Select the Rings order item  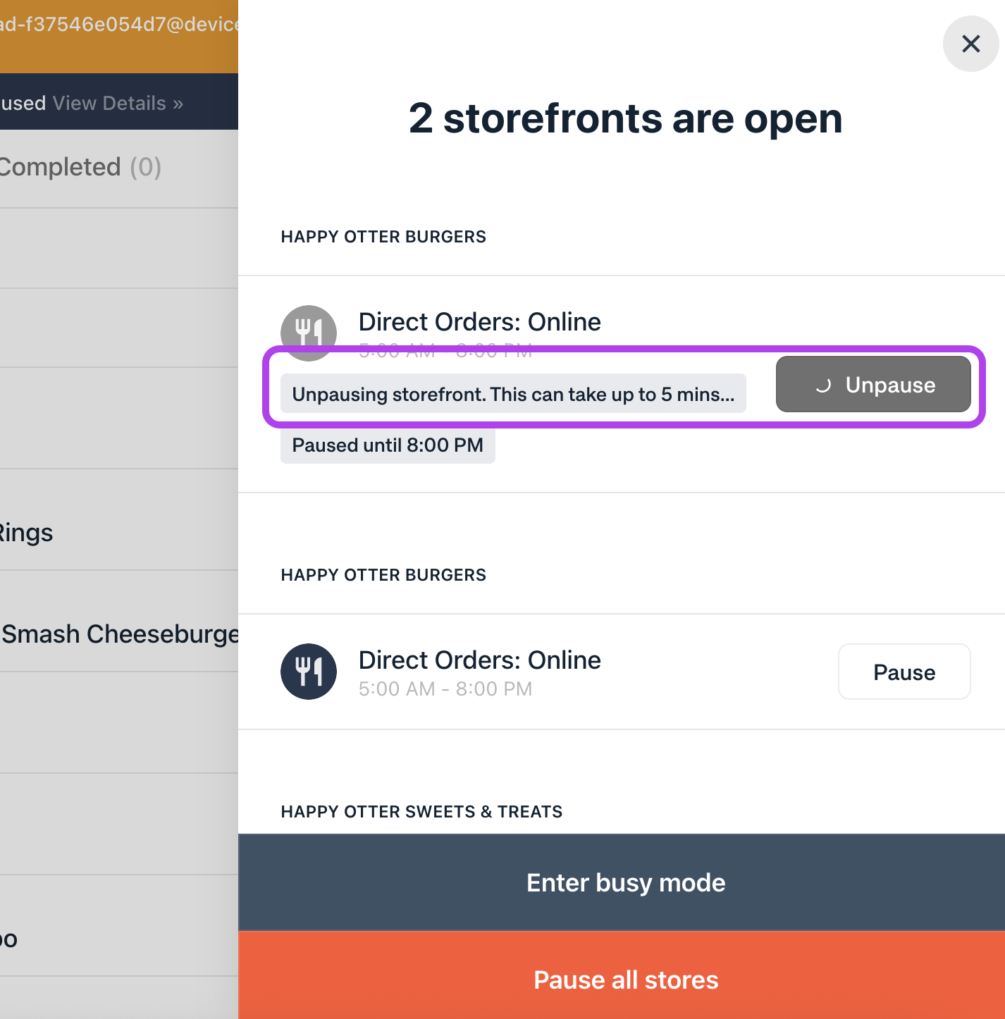[27, 532]
